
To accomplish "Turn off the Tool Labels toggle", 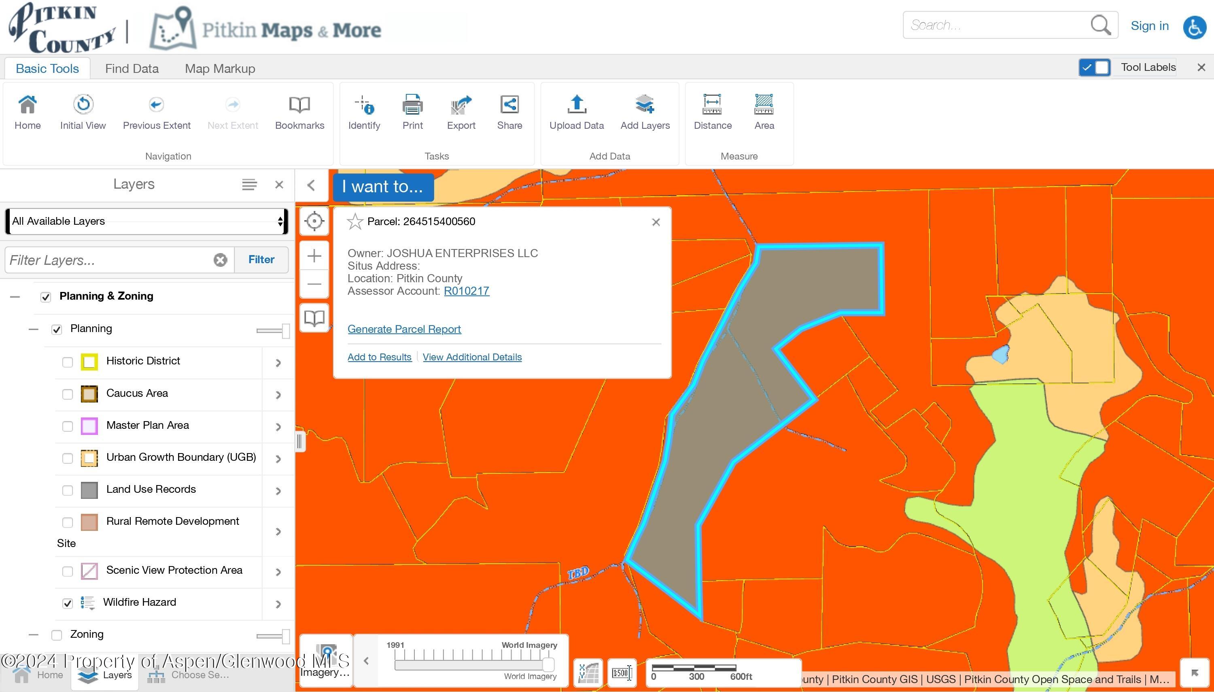I will click(1094, 68).
